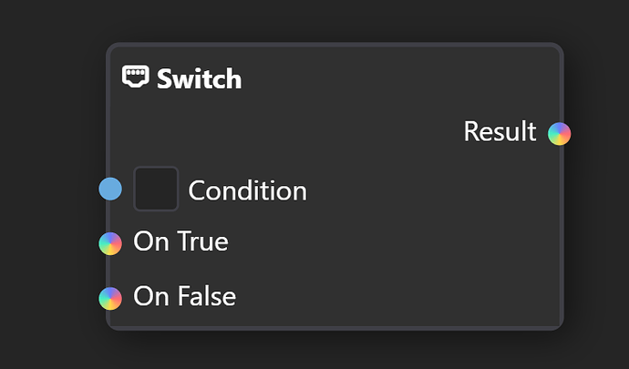Click the dark canvas below the Switch node
Screen dimensions: 629x369
point(328,351)
